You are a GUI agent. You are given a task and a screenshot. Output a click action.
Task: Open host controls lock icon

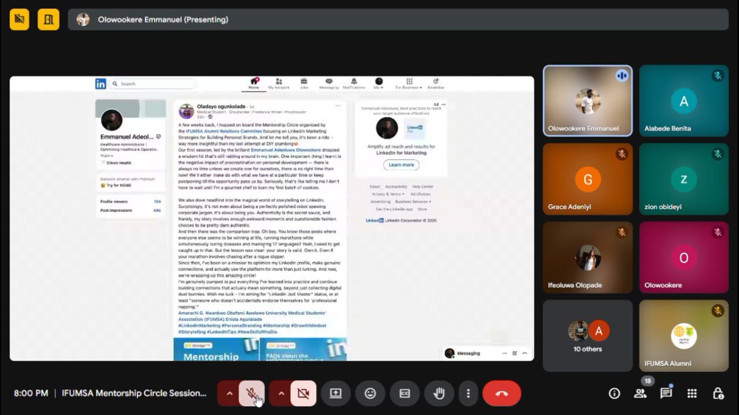(x=717, y=393)
